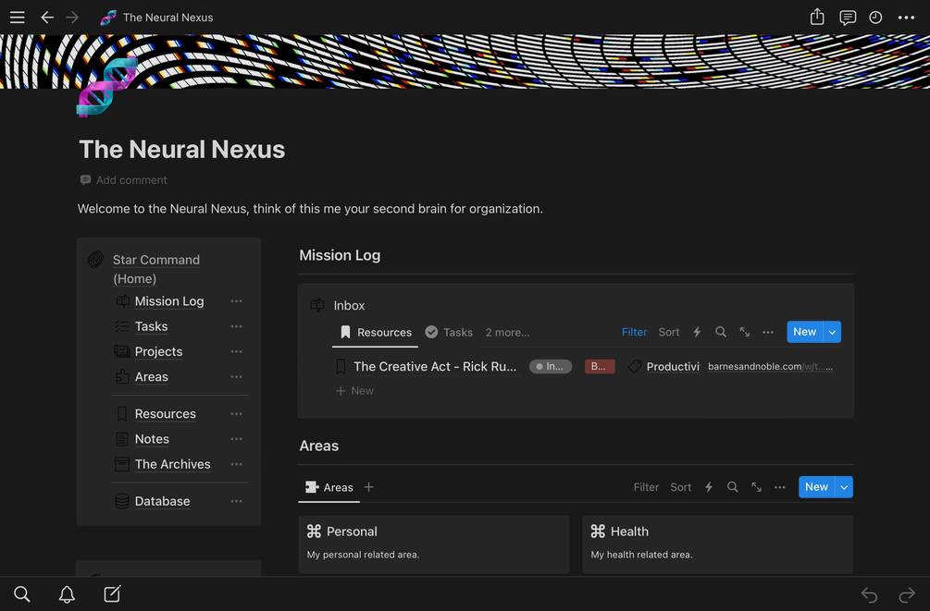930x611 pixels.
Task: Click the hamburger menu icon top left
Action: [17, 17]
